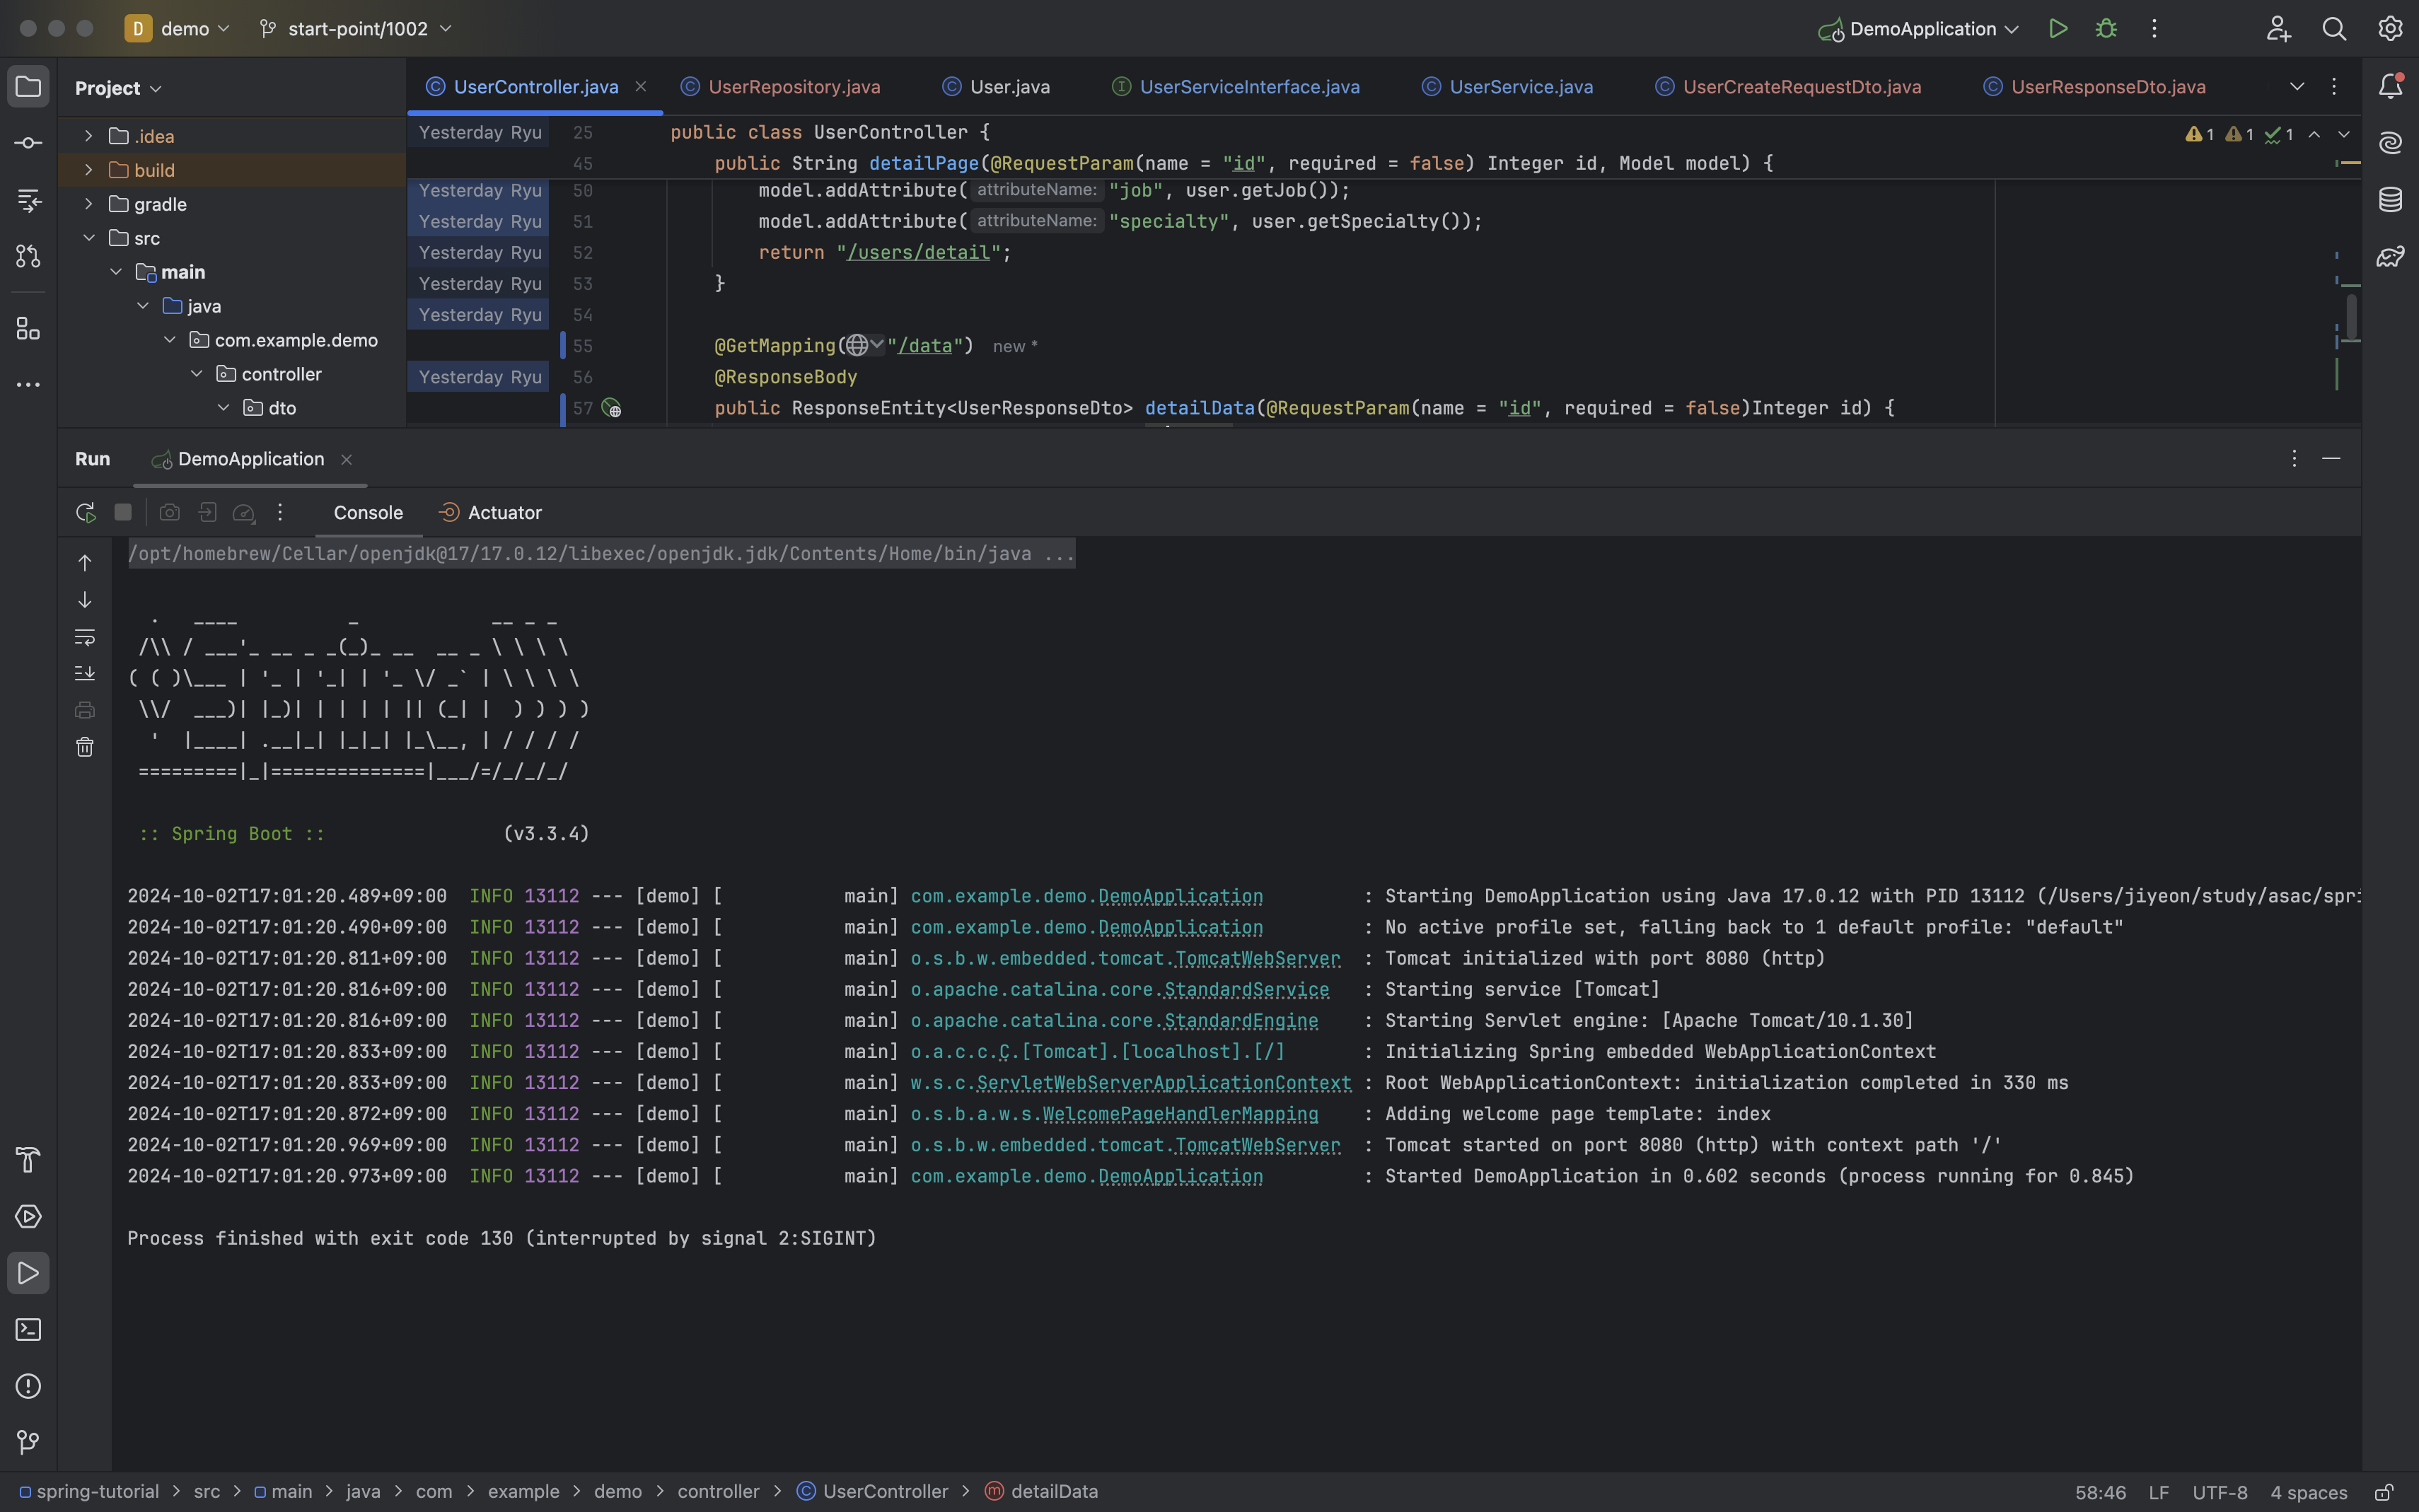Open the Notifications bell panel
The width and height of the screenshot is (2419, 1512).
point(2390,87)
